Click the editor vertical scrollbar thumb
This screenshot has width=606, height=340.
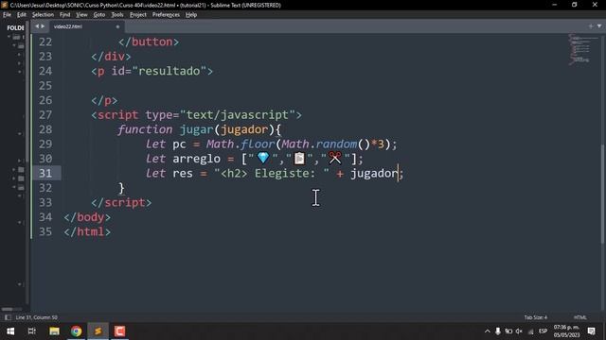point(602,194)
